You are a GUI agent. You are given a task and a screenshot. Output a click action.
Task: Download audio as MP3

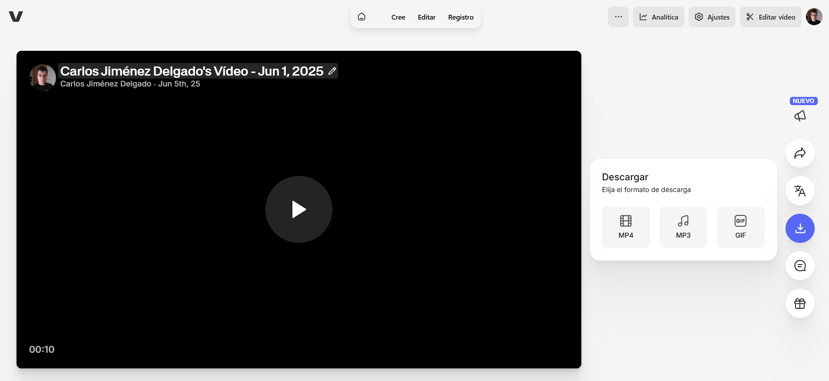(x=683, y=227)
